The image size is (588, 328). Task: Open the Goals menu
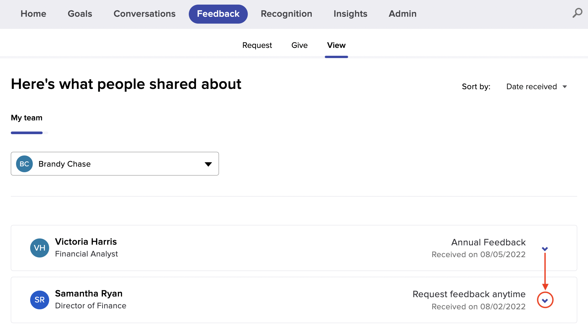[80, 14]
